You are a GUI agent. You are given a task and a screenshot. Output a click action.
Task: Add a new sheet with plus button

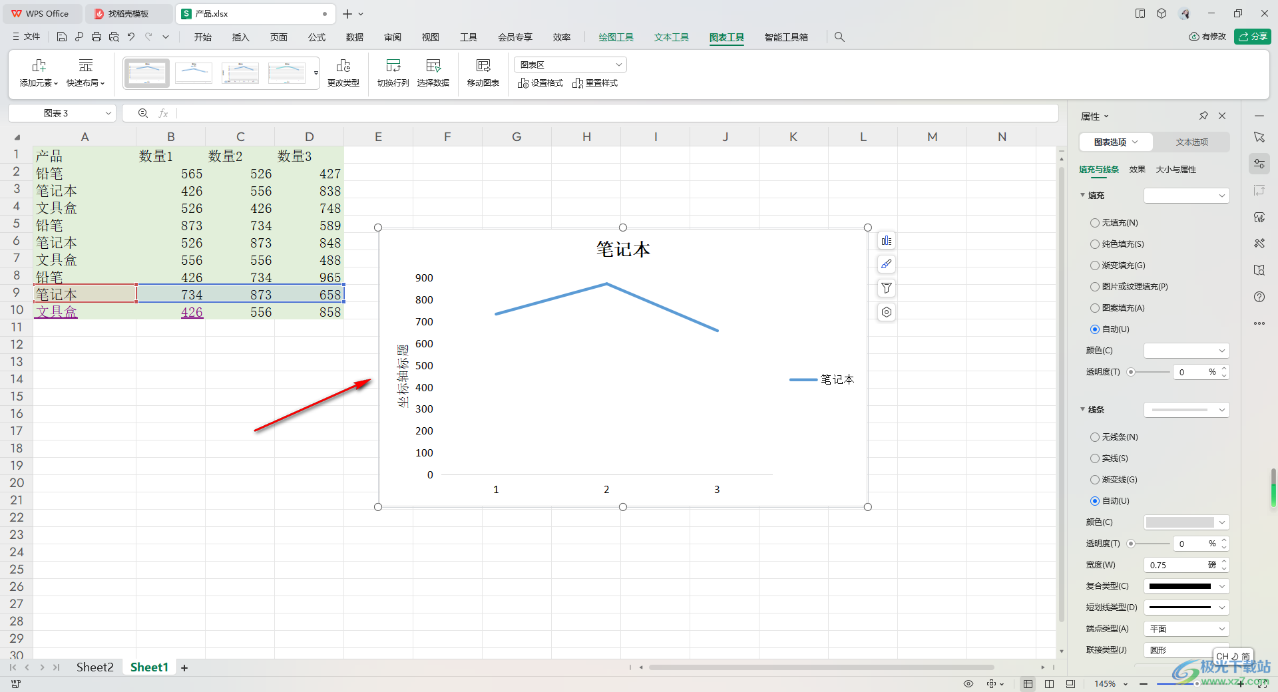coord(184,668)
